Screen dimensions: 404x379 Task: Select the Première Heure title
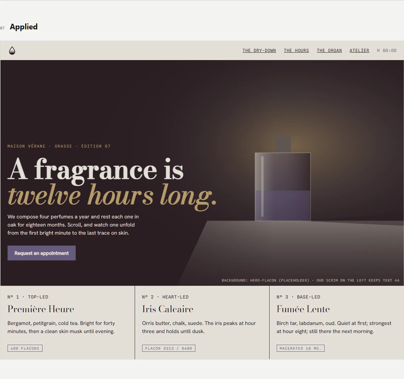click(41, 309)
